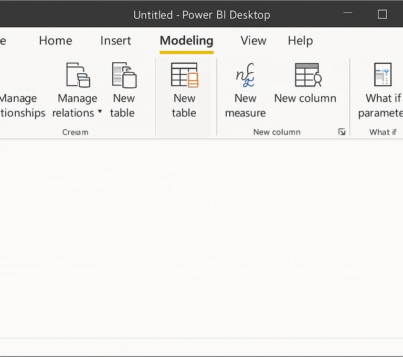Image resolution: width=403 pixels, height=357 pixels.
Task: Open the New column group dialog launcher
Action: 342,132
